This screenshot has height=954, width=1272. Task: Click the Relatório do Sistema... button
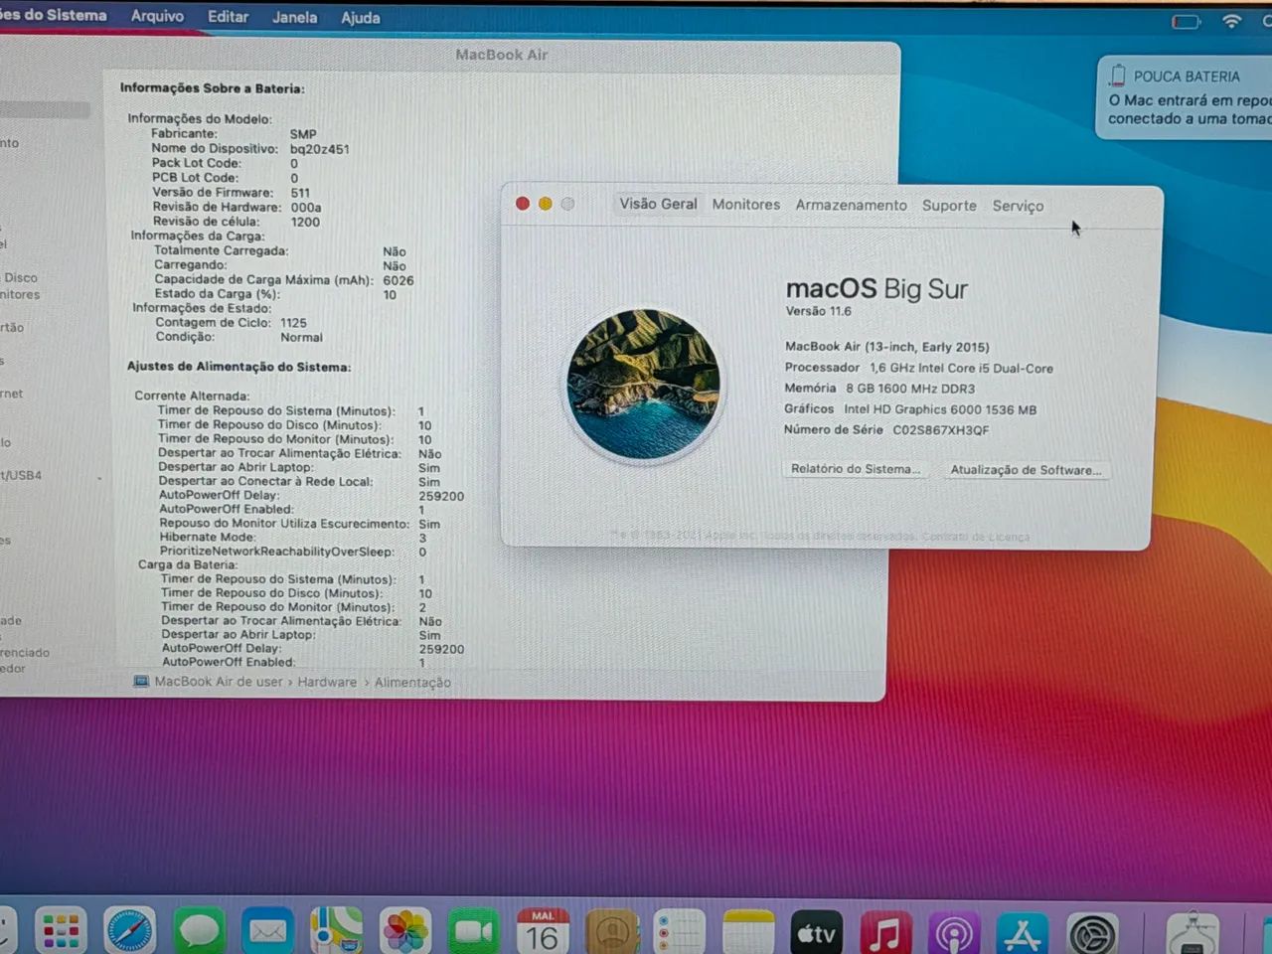[856, 469]
